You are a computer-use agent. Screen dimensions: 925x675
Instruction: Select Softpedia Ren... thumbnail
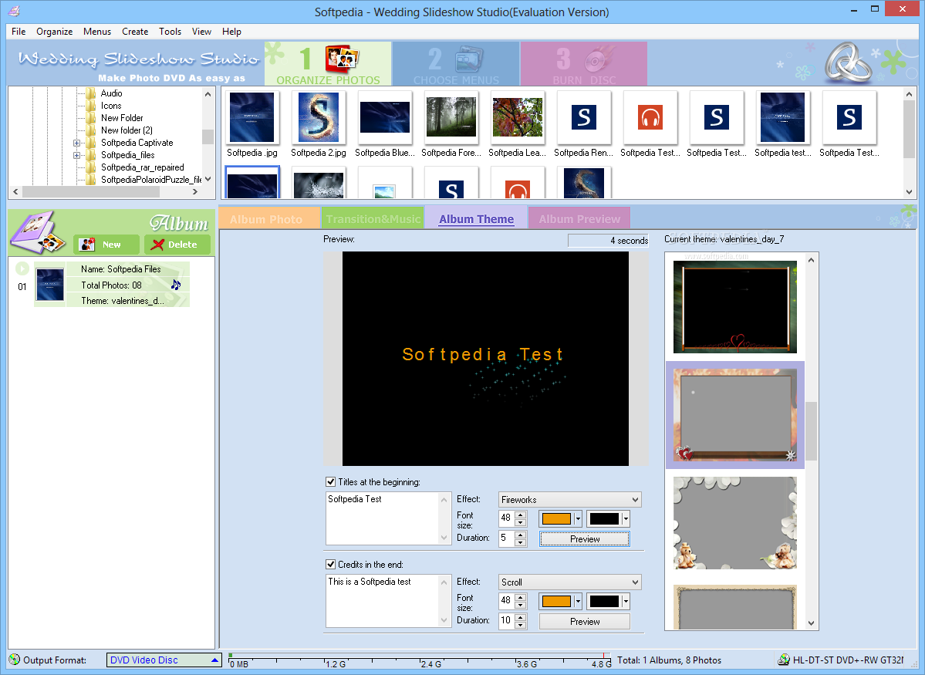[584, 117]
